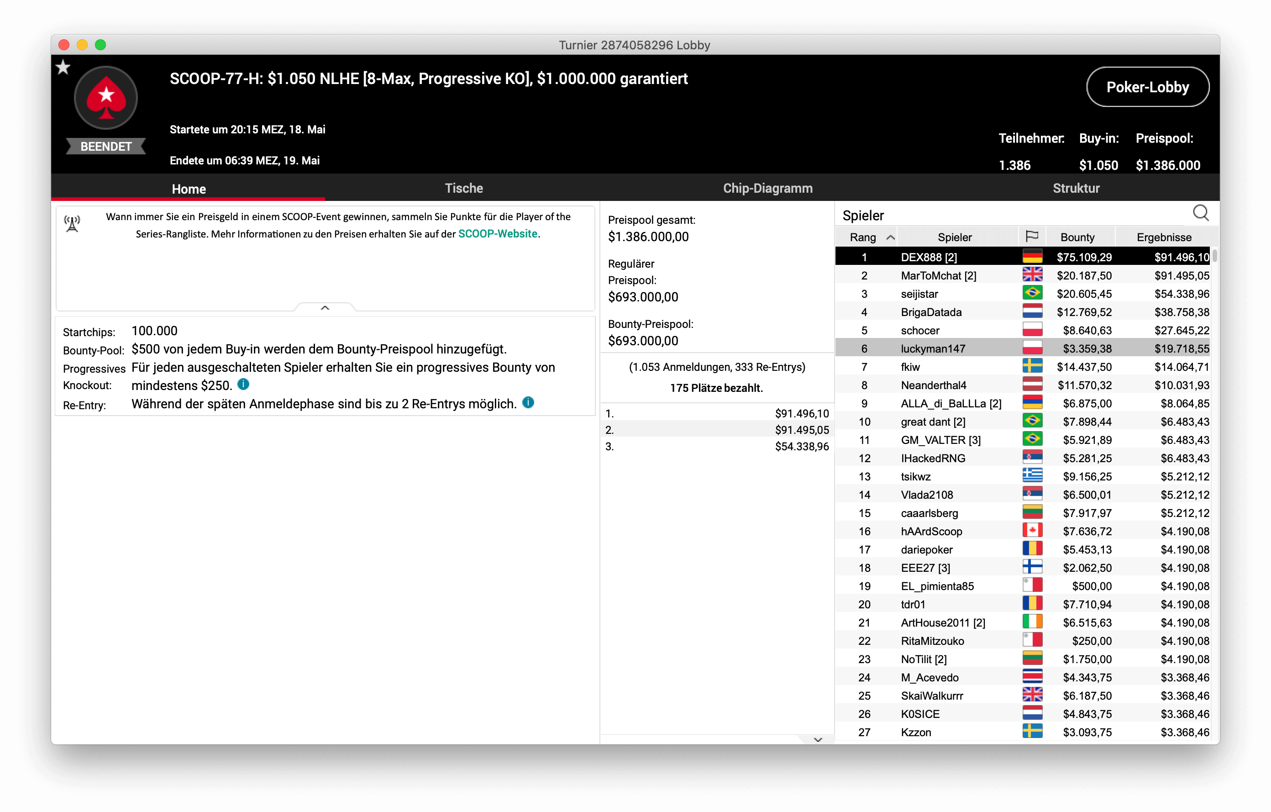Viewport: 1271px width, 812px height.
Task: Toggle Rang column sort arrow
Action: 890,237
